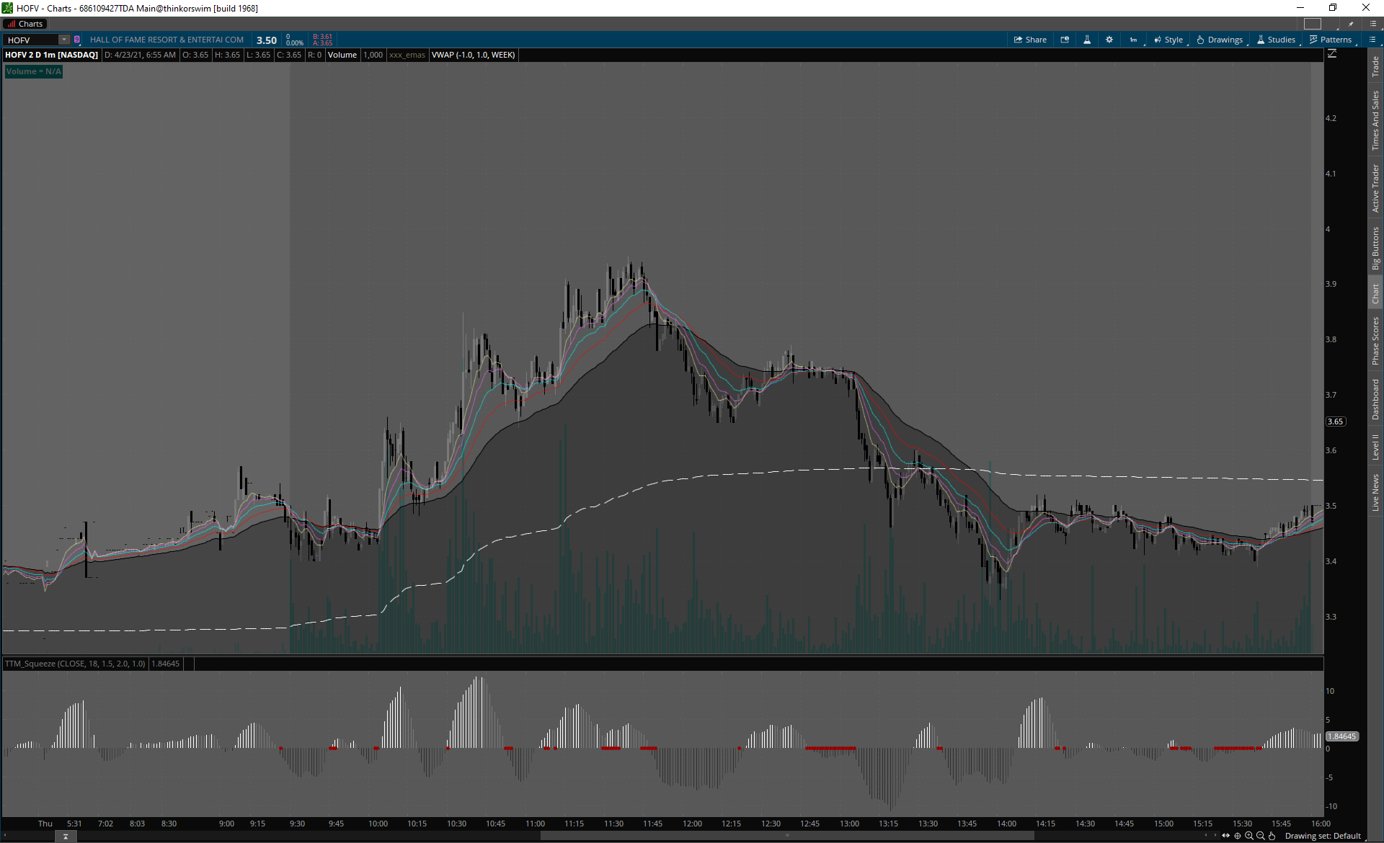
Task: Click the camera snapshot icon next to Share
Action: [1065, 40]
